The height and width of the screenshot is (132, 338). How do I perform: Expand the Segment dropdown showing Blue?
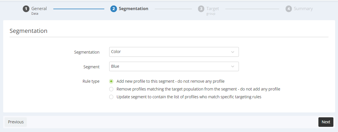pyautogui.click(x=174, y=66)
